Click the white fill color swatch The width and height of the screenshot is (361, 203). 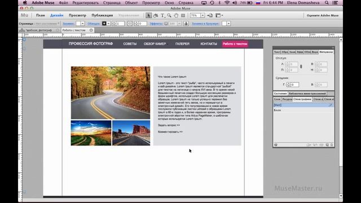pos(78,24)
